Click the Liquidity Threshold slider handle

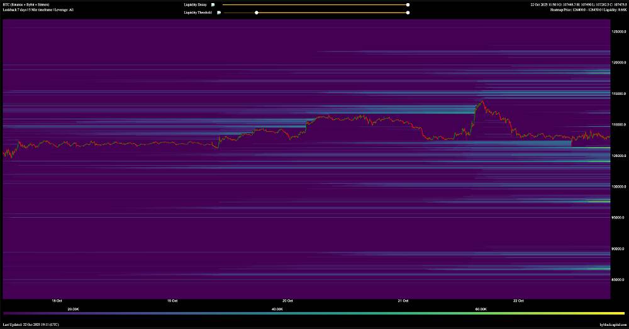(x=256, y=13)
